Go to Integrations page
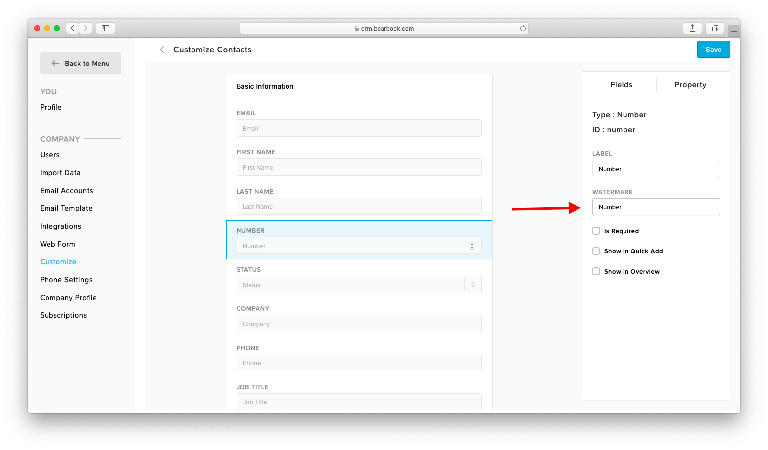This screenshot has width=768, height=450. point(60,226)
